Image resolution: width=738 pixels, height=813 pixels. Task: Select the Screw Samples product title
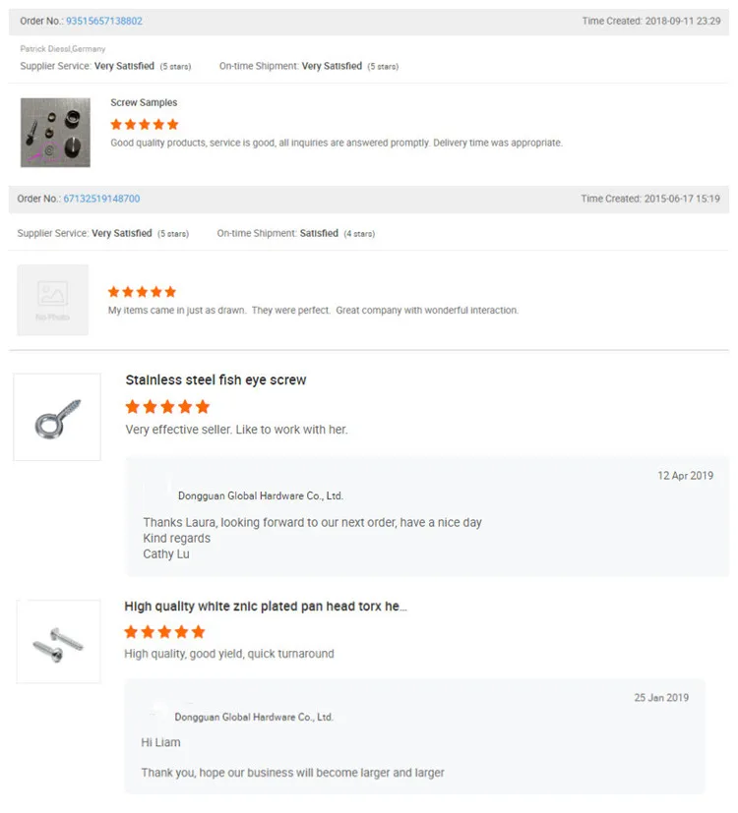144,103
